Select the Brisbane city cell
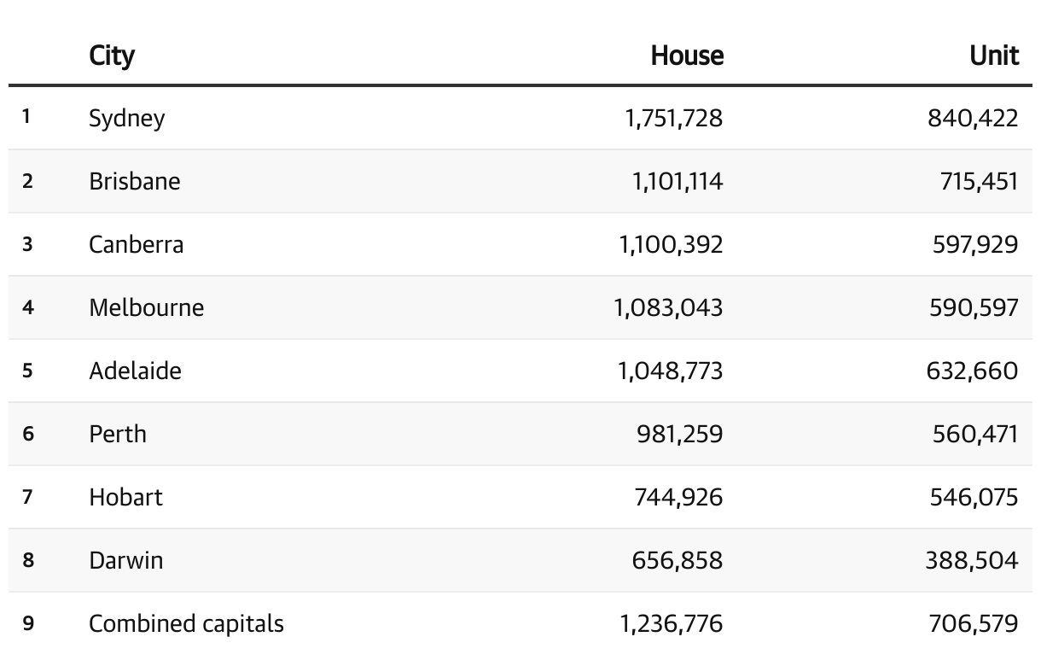 pos(134,181)
